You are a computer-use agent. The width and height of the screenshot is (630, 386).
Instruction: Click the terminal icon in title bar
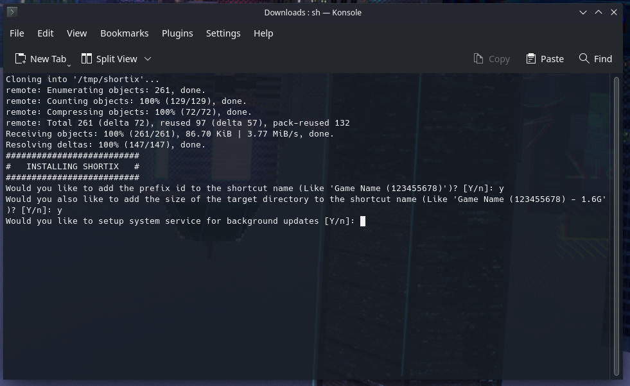tap(12, 12)
